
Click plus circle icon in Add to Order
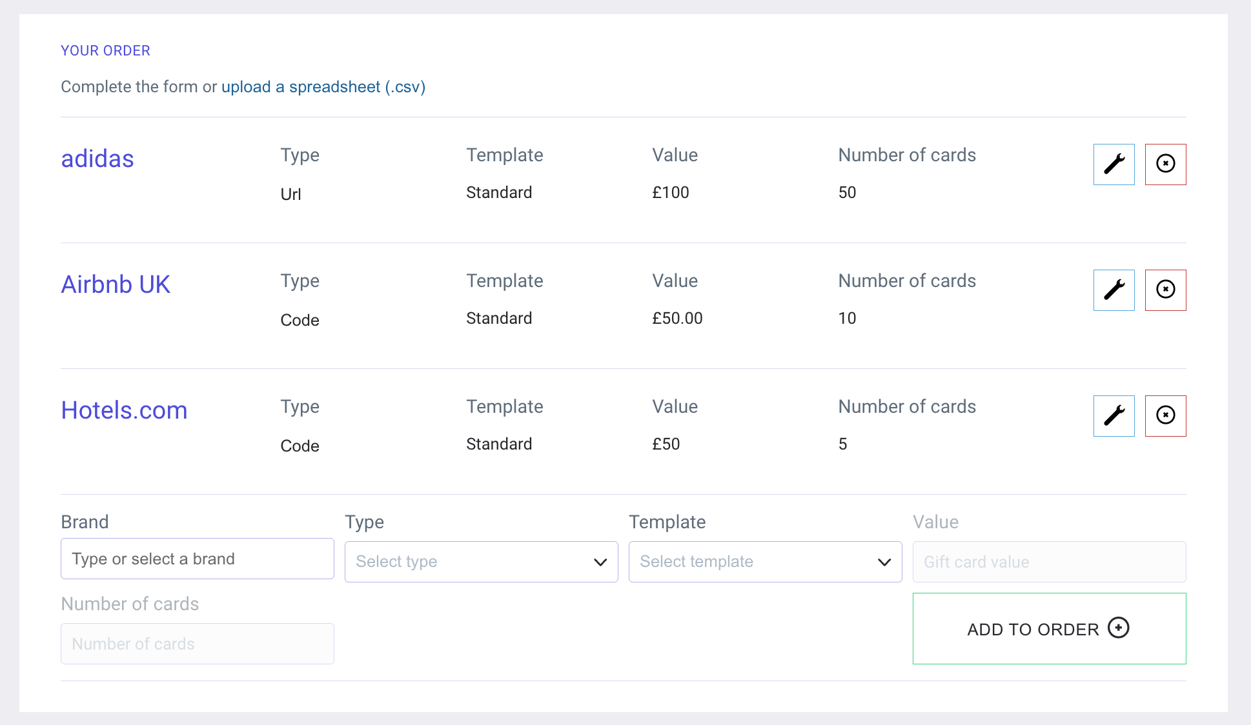[1118, 628]
